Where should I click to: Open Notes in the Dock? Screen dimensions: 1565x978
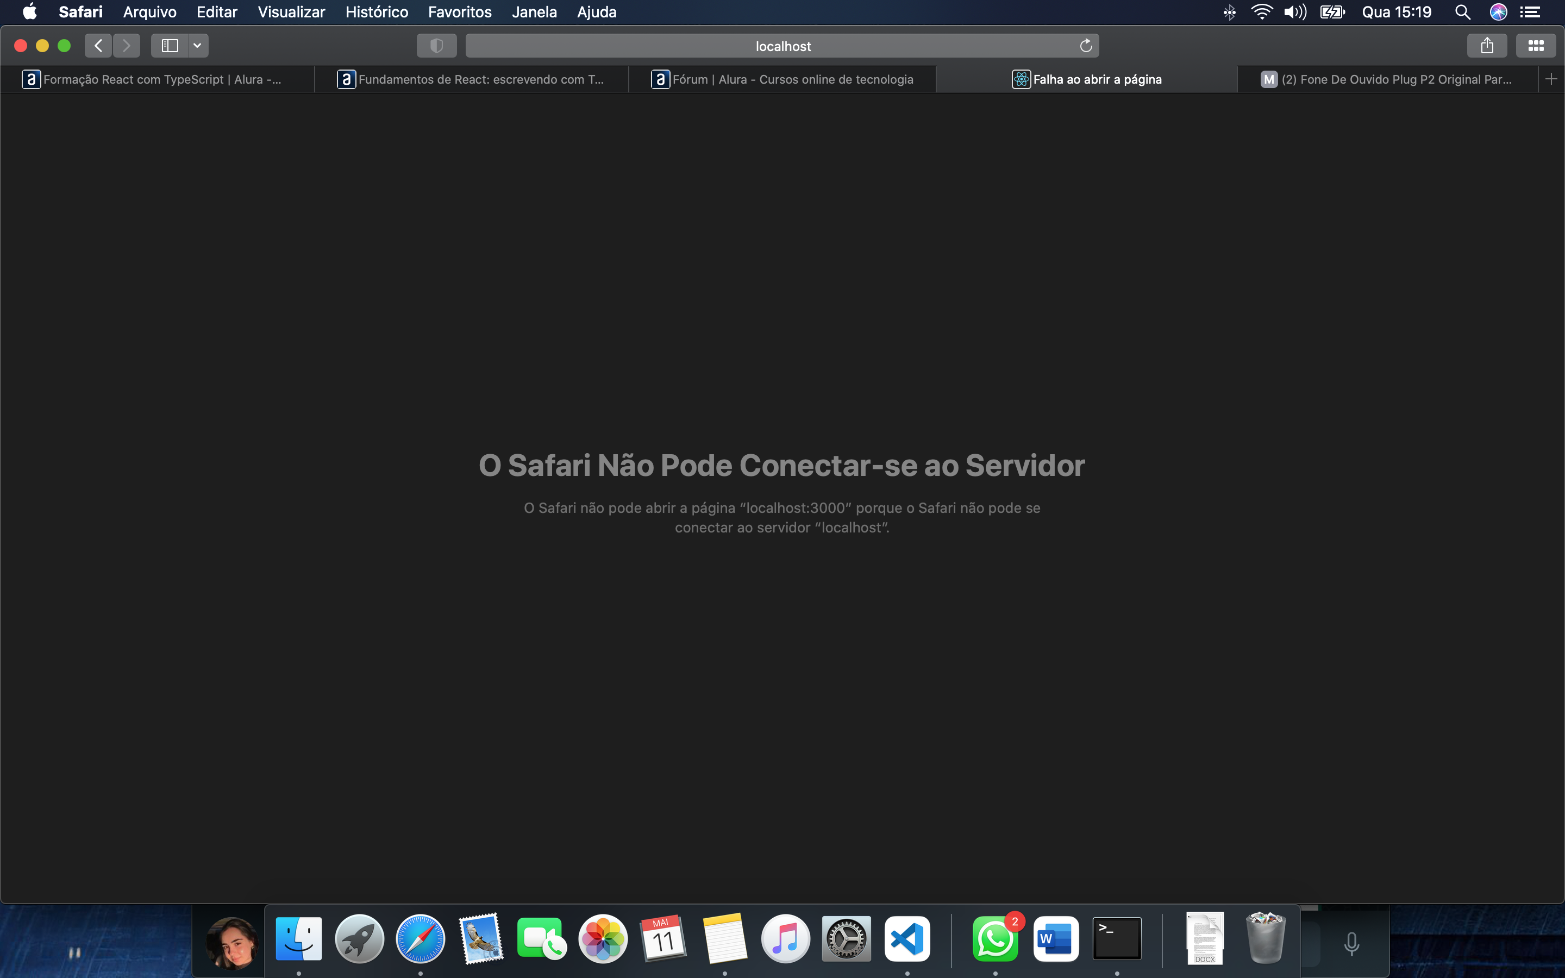coord(724,938)
